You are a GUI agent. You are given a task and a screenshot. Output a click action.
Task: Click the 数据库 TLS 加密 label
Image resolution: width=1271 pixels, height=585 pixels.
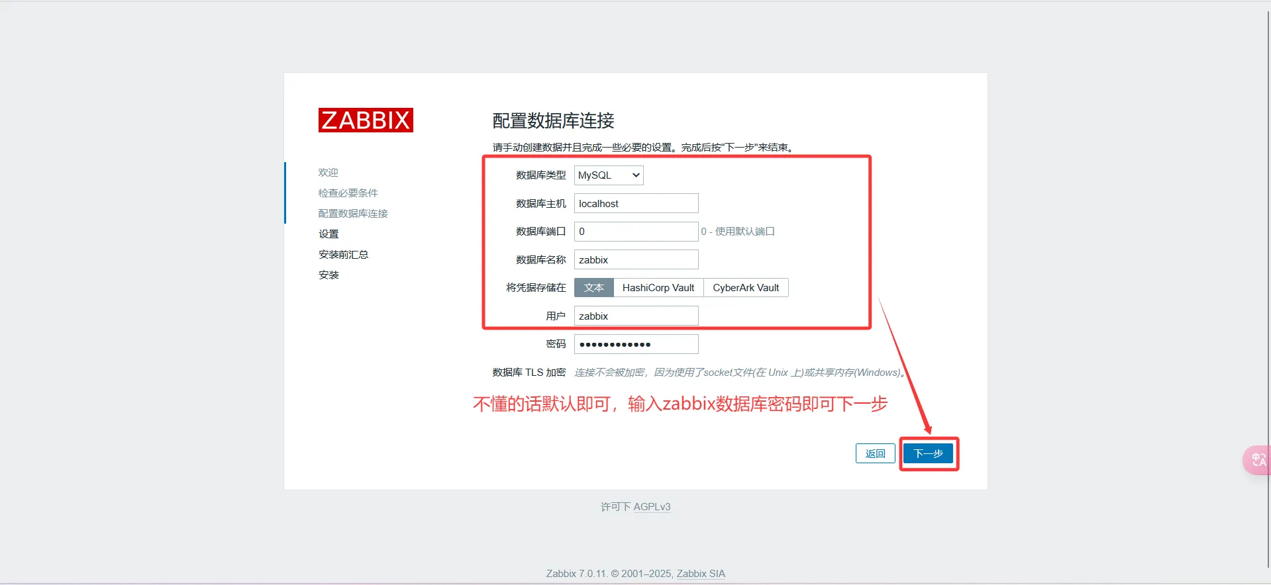click(x=529, y=373)
